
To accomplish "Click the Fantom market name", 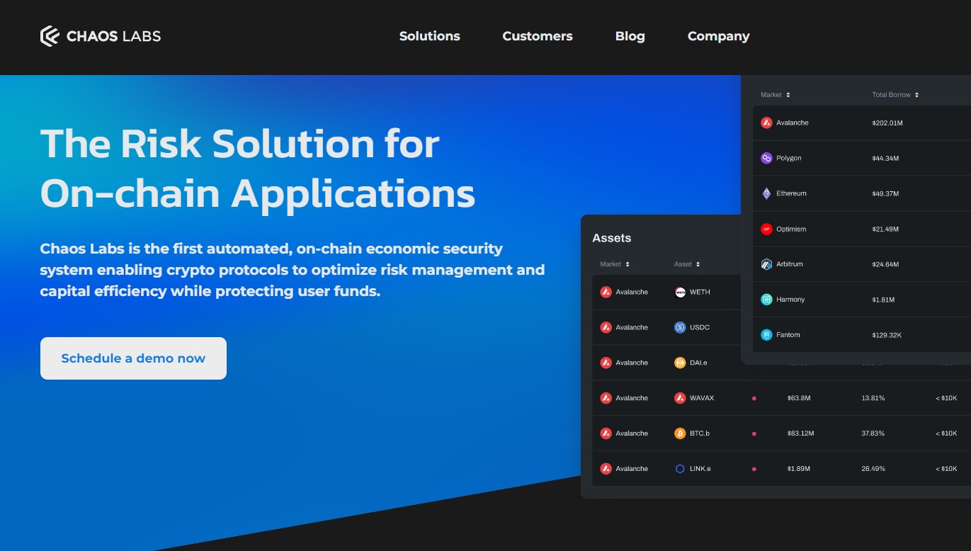I will 788,335.
